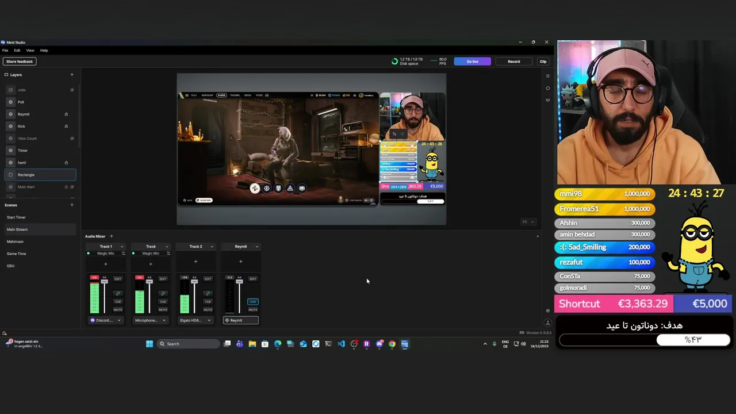Add an effect to the Track 2 strip
Screen dimensions: 736x414
click(x=195, y=262)
